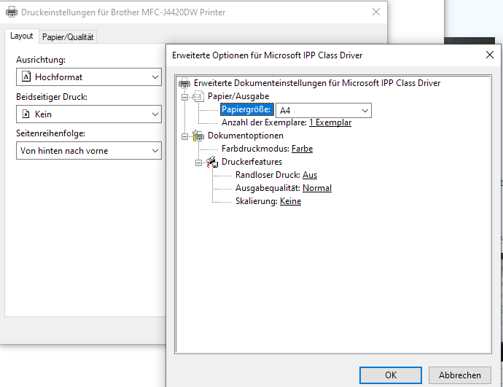Select Erweiterte Dokumenteinstellungen root label
The width and height of the screenshot is (503, 387).
coord(317,83)
